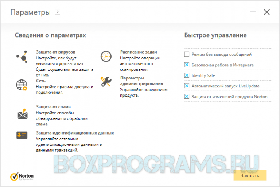Image resolution: width=280 pixels, height=187 pixels.
Task: Click the globe with gear Network icon
Action: pyautogui.click(x=22, y=85)
